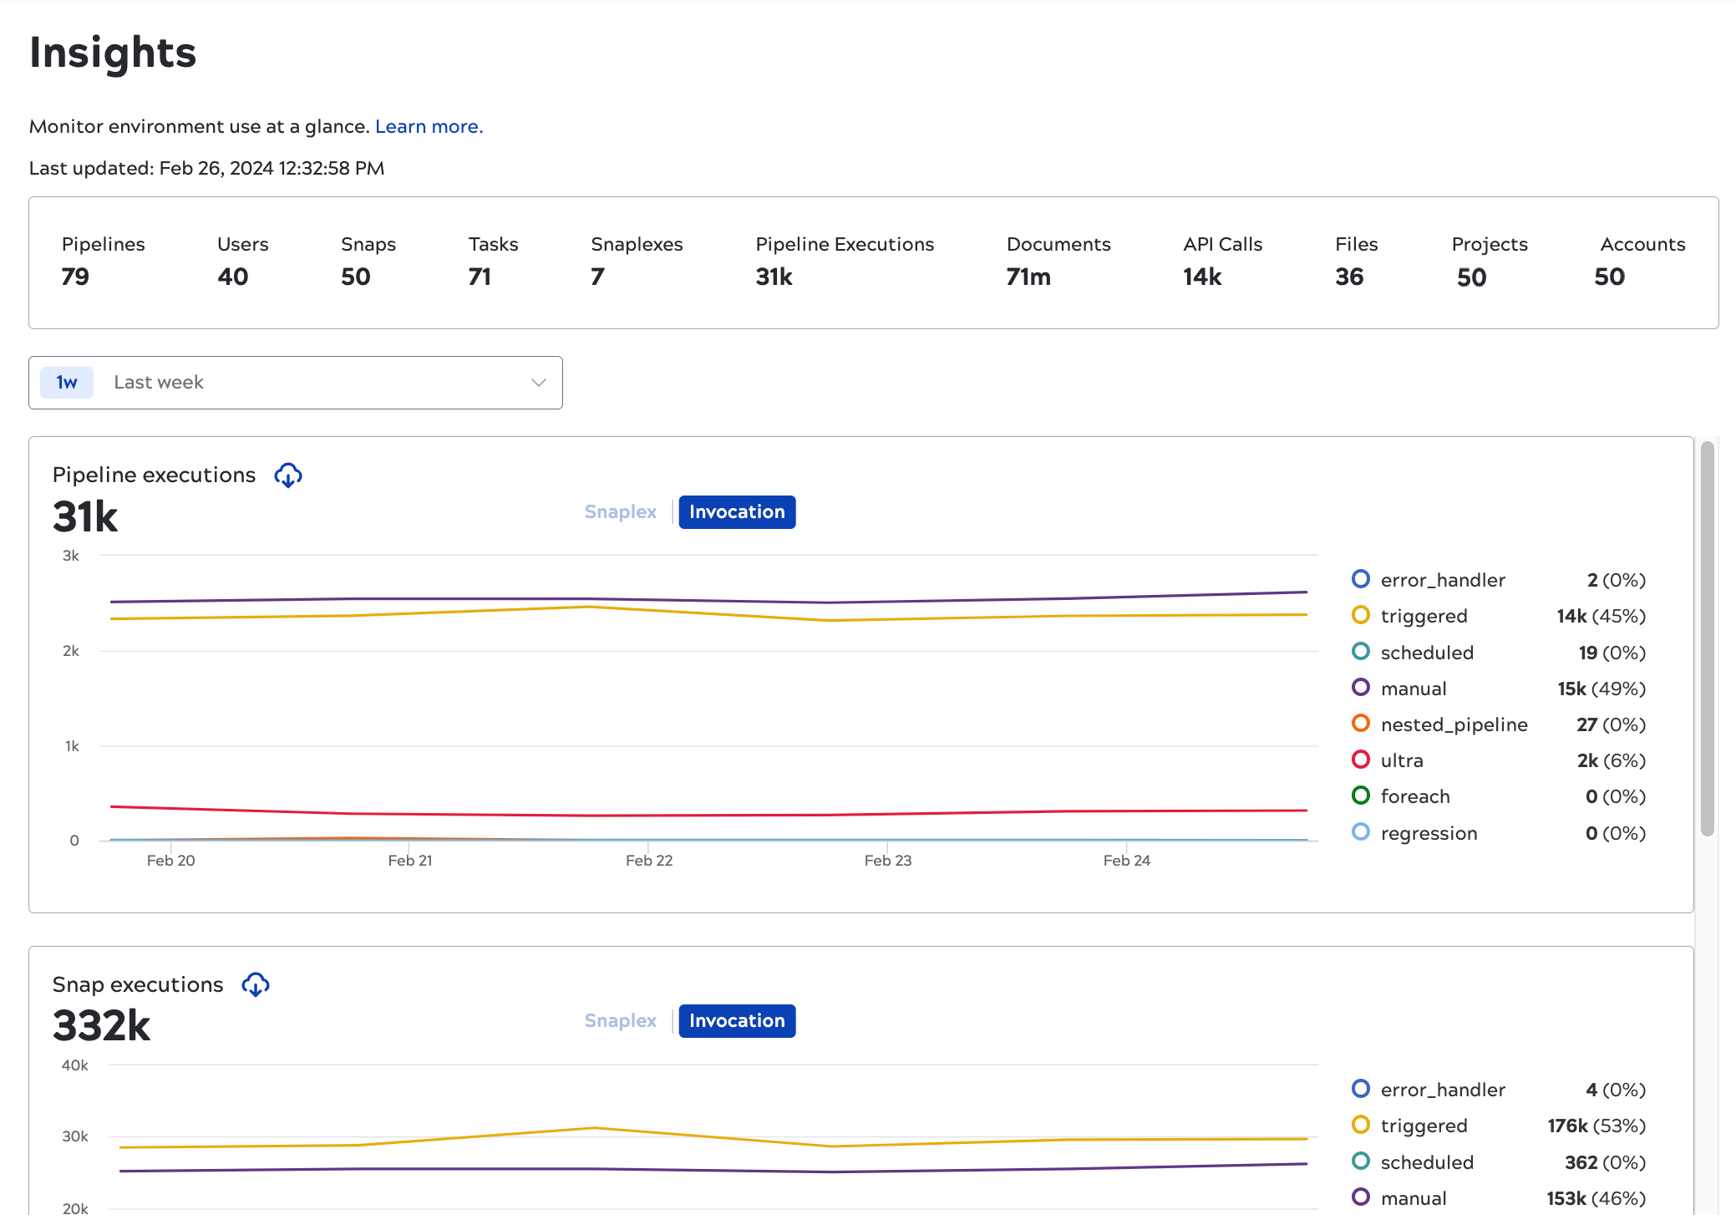The height and width of the screenshot is (1225, 1736).
Task: Click the dropdown chevron next to Last week
Action: (x=539, y=383)
